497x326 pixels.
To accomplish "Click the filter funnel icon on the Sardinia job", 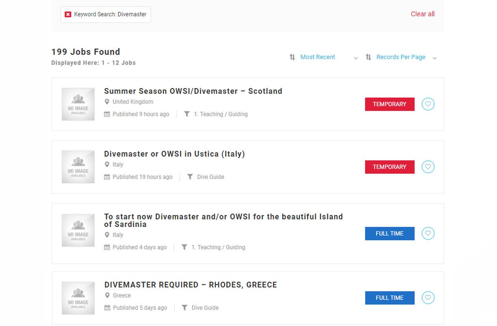I will [185, 247].
